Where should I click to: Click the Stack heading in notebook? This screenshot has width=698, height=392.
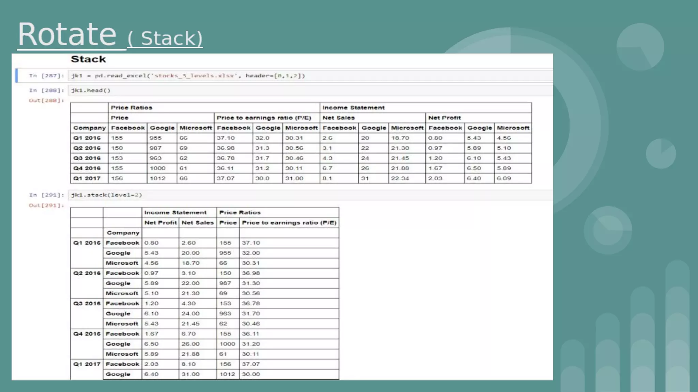point(88,59)
